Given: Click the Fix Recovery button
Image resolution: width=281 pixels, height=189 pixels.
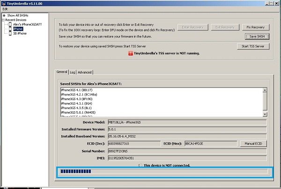Looking at the screenshot, I should click(x=256, y=27).
